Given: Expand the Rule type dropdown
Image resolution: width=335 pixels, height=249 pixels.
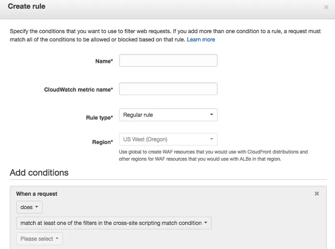Looking at the screenshot, I should pos(168,115).
